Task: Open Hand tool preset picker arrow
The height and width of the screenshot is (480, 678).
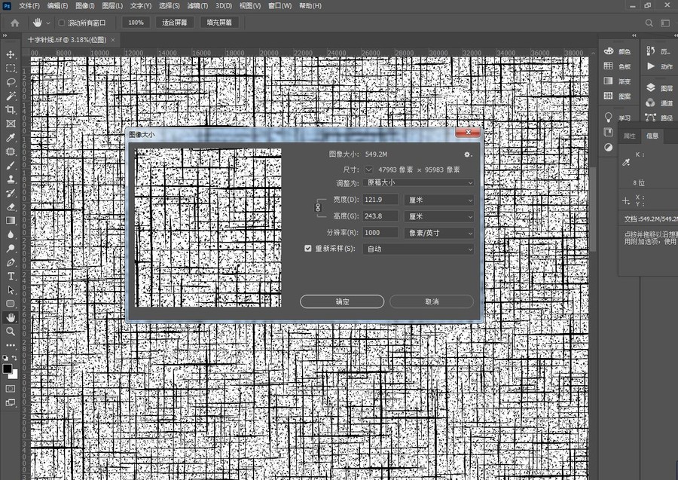Action: point(48,23)
